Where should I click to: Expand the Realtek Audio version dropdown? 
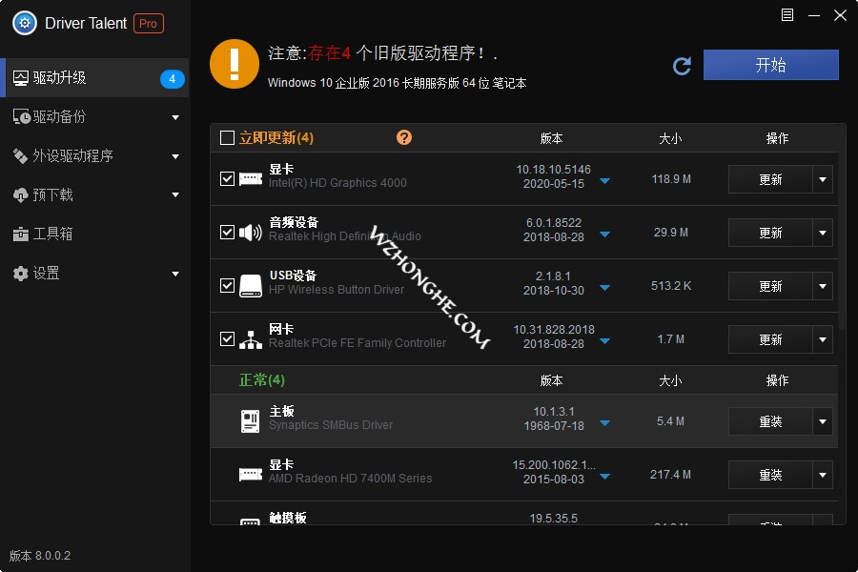604,232
